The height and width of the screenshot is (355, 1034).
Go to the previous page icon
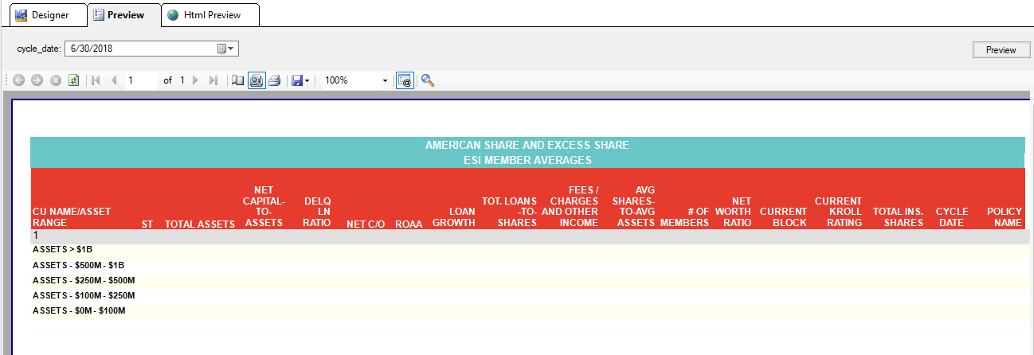(x=114, y=80)
